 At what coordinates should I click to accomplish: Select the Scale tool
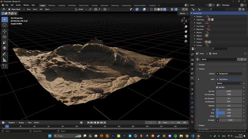coord(5,42)
